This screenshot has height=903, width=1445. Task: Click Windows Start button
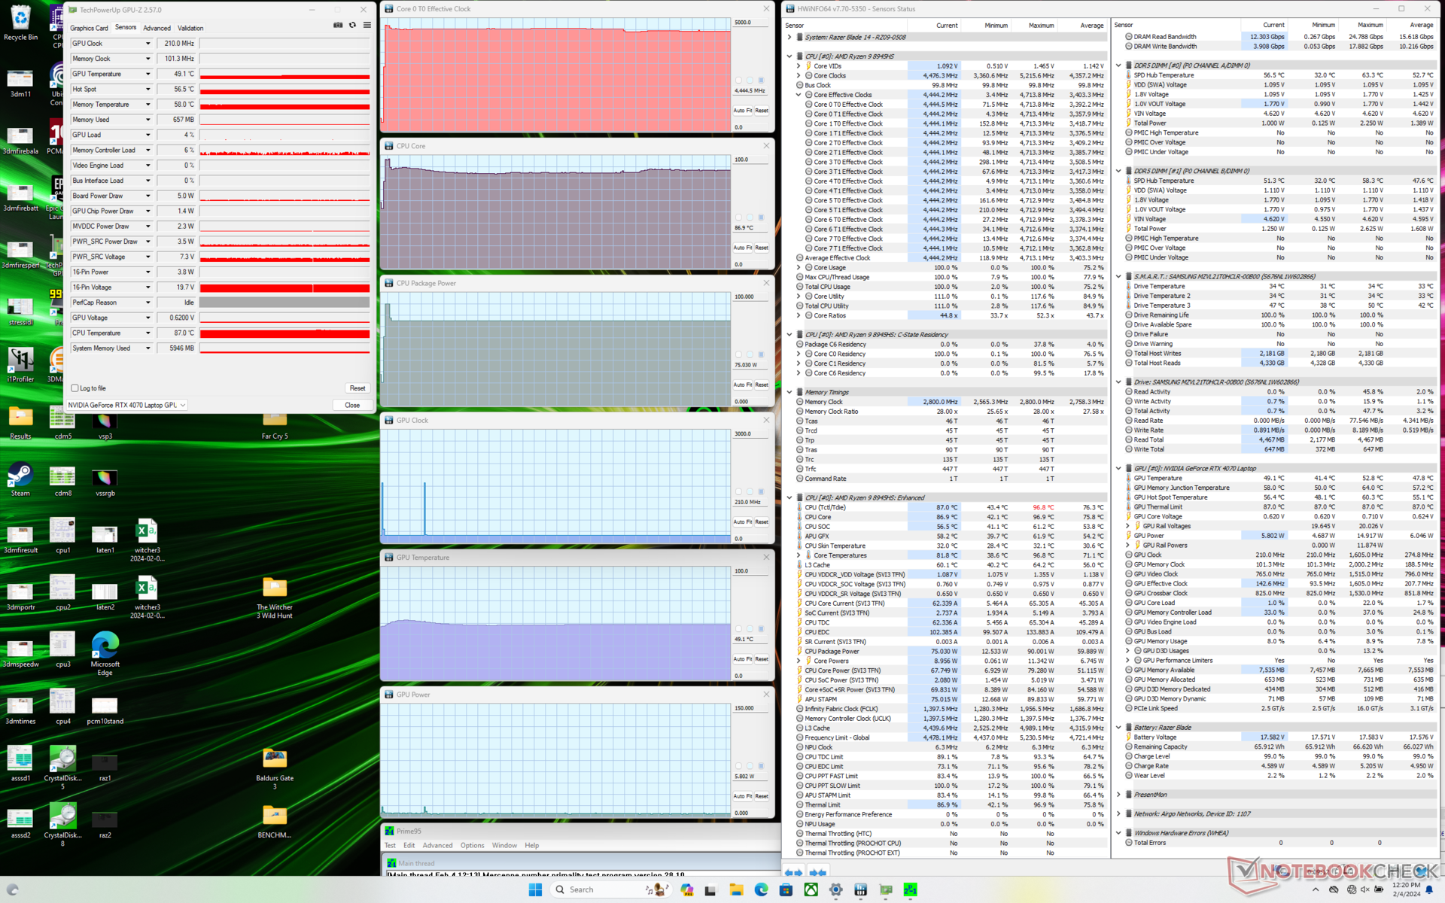[x=535, y=889]
